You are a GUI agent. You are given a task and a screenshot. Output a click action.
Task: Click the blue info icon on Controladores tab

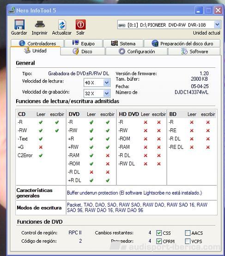click(22, 43)
